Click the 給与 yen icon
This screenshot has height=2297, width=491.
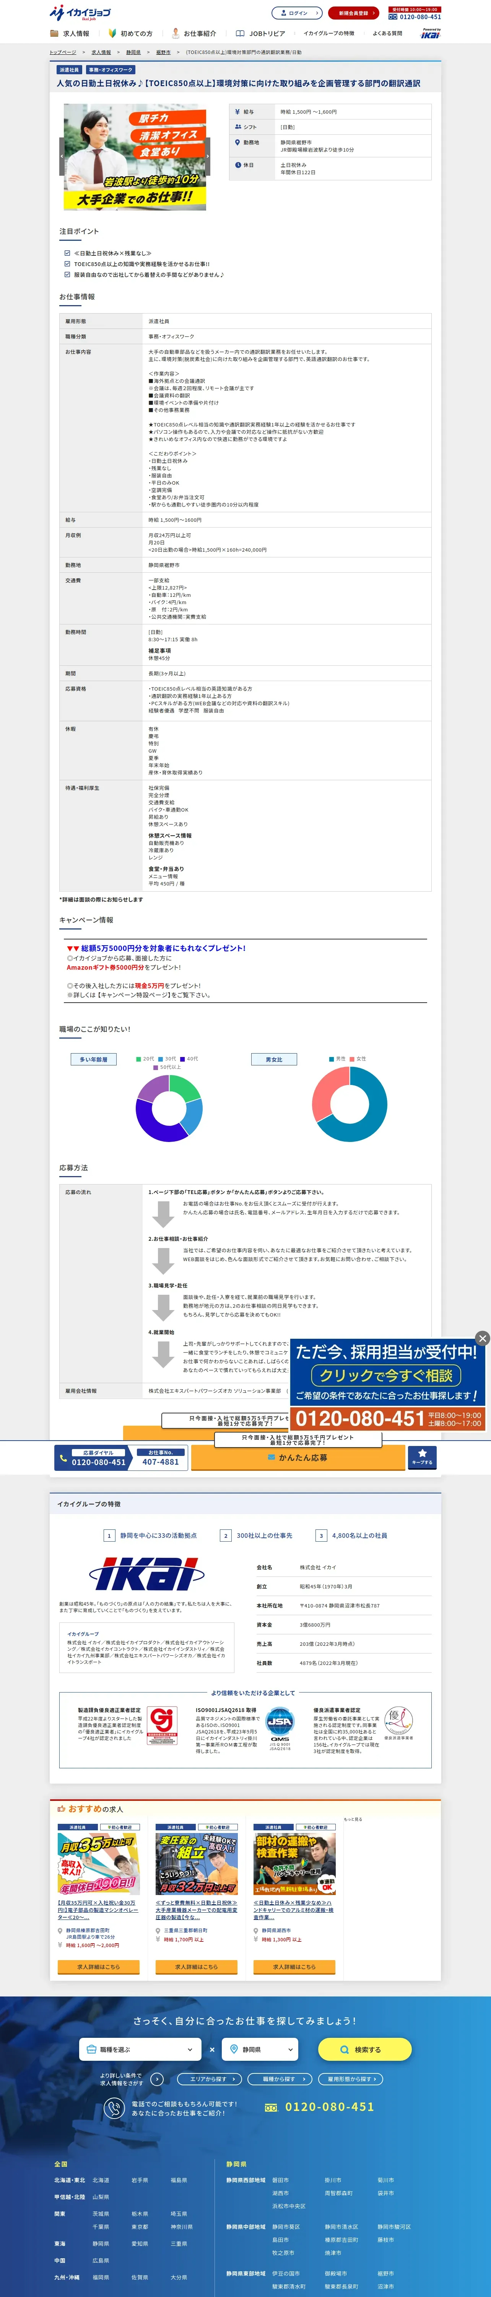[x=237, y=112]
